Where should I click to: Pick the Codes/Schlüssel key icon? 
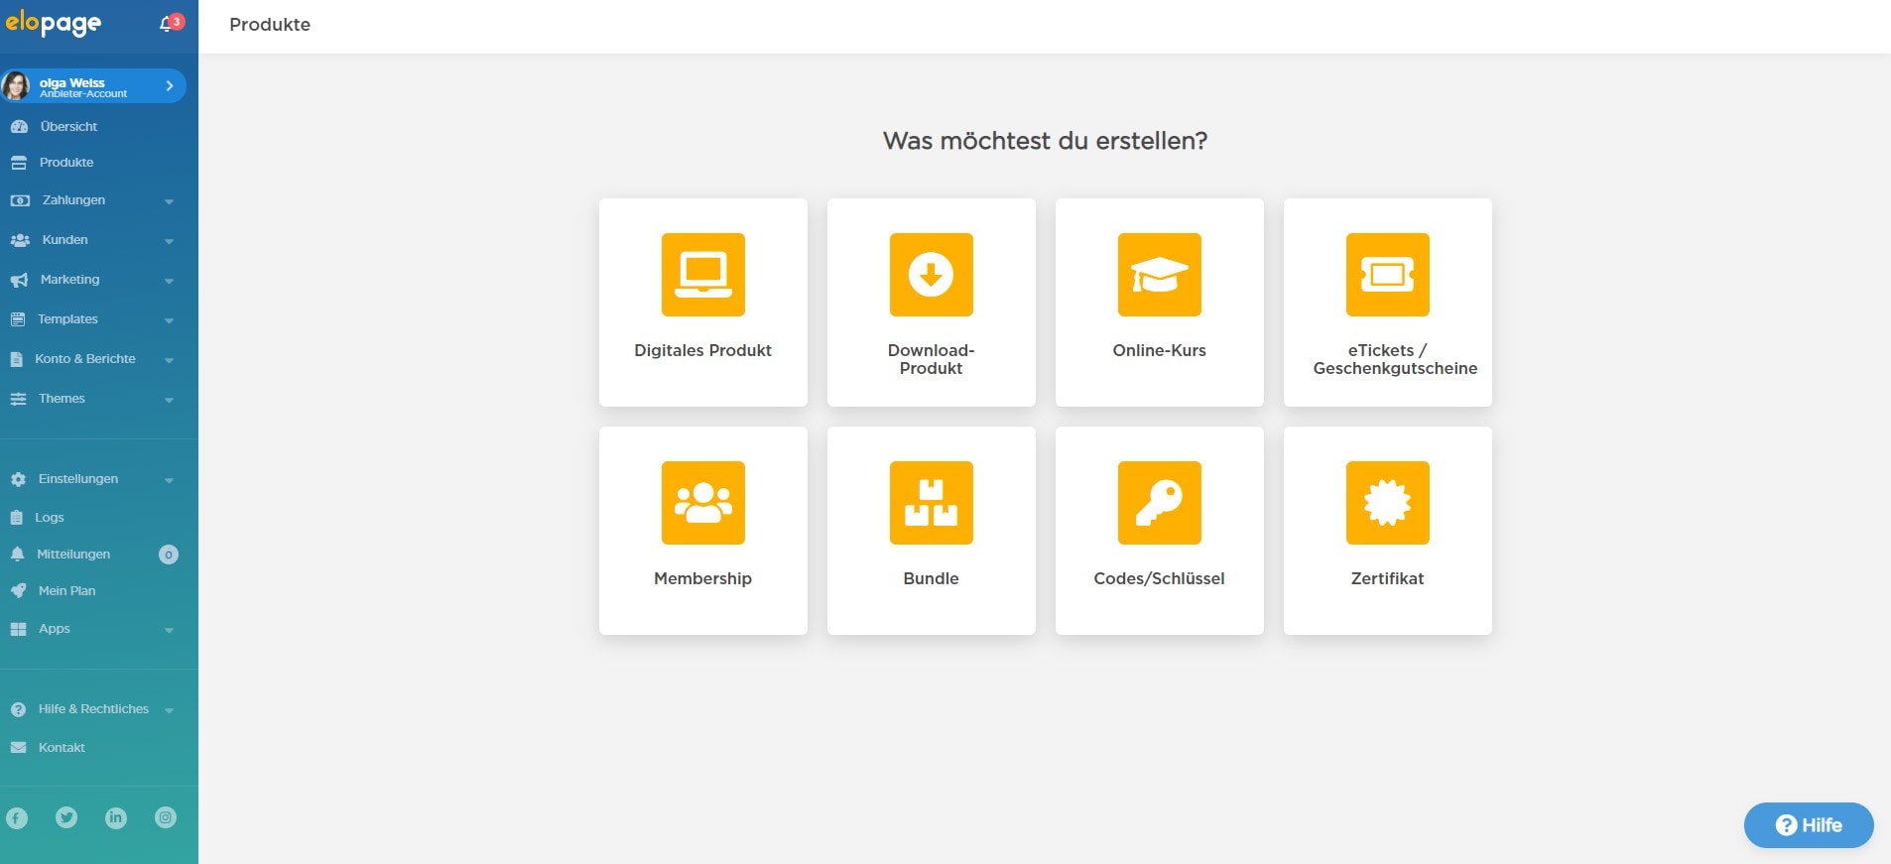click(1159, 503)
